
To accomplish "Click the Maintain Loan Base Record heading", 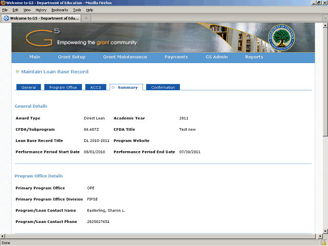I will (x=55, y=72).
